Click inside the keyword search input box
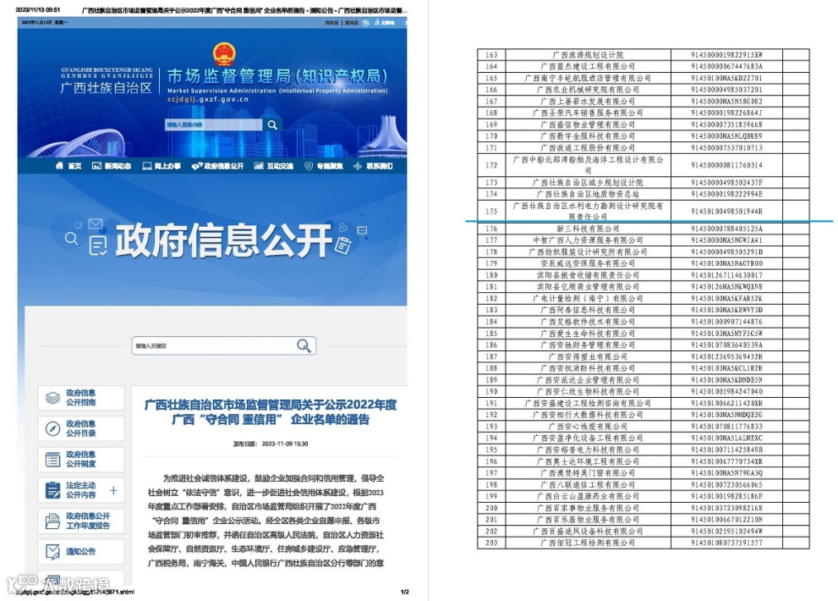 pyautogui.click(x=214, y=345)
